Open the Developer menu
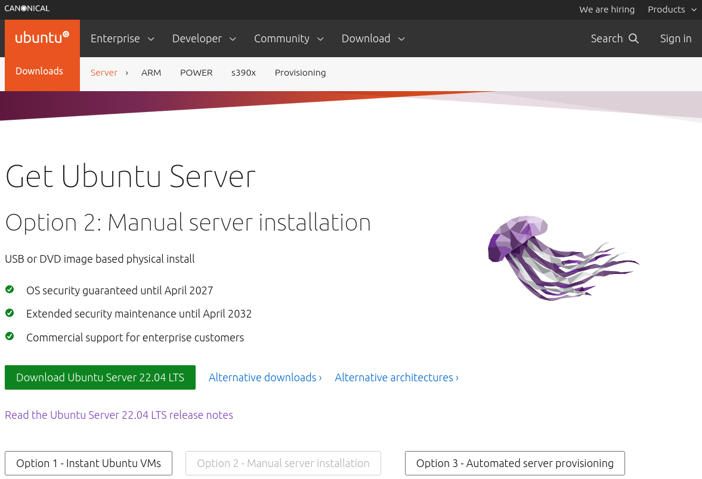The height and width of the screenshot is (479, 702). point(204,39)
